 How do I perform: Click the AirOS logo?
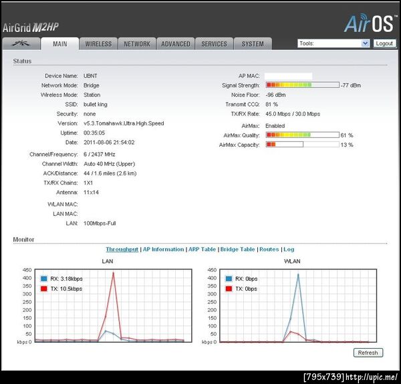[370, 23]
